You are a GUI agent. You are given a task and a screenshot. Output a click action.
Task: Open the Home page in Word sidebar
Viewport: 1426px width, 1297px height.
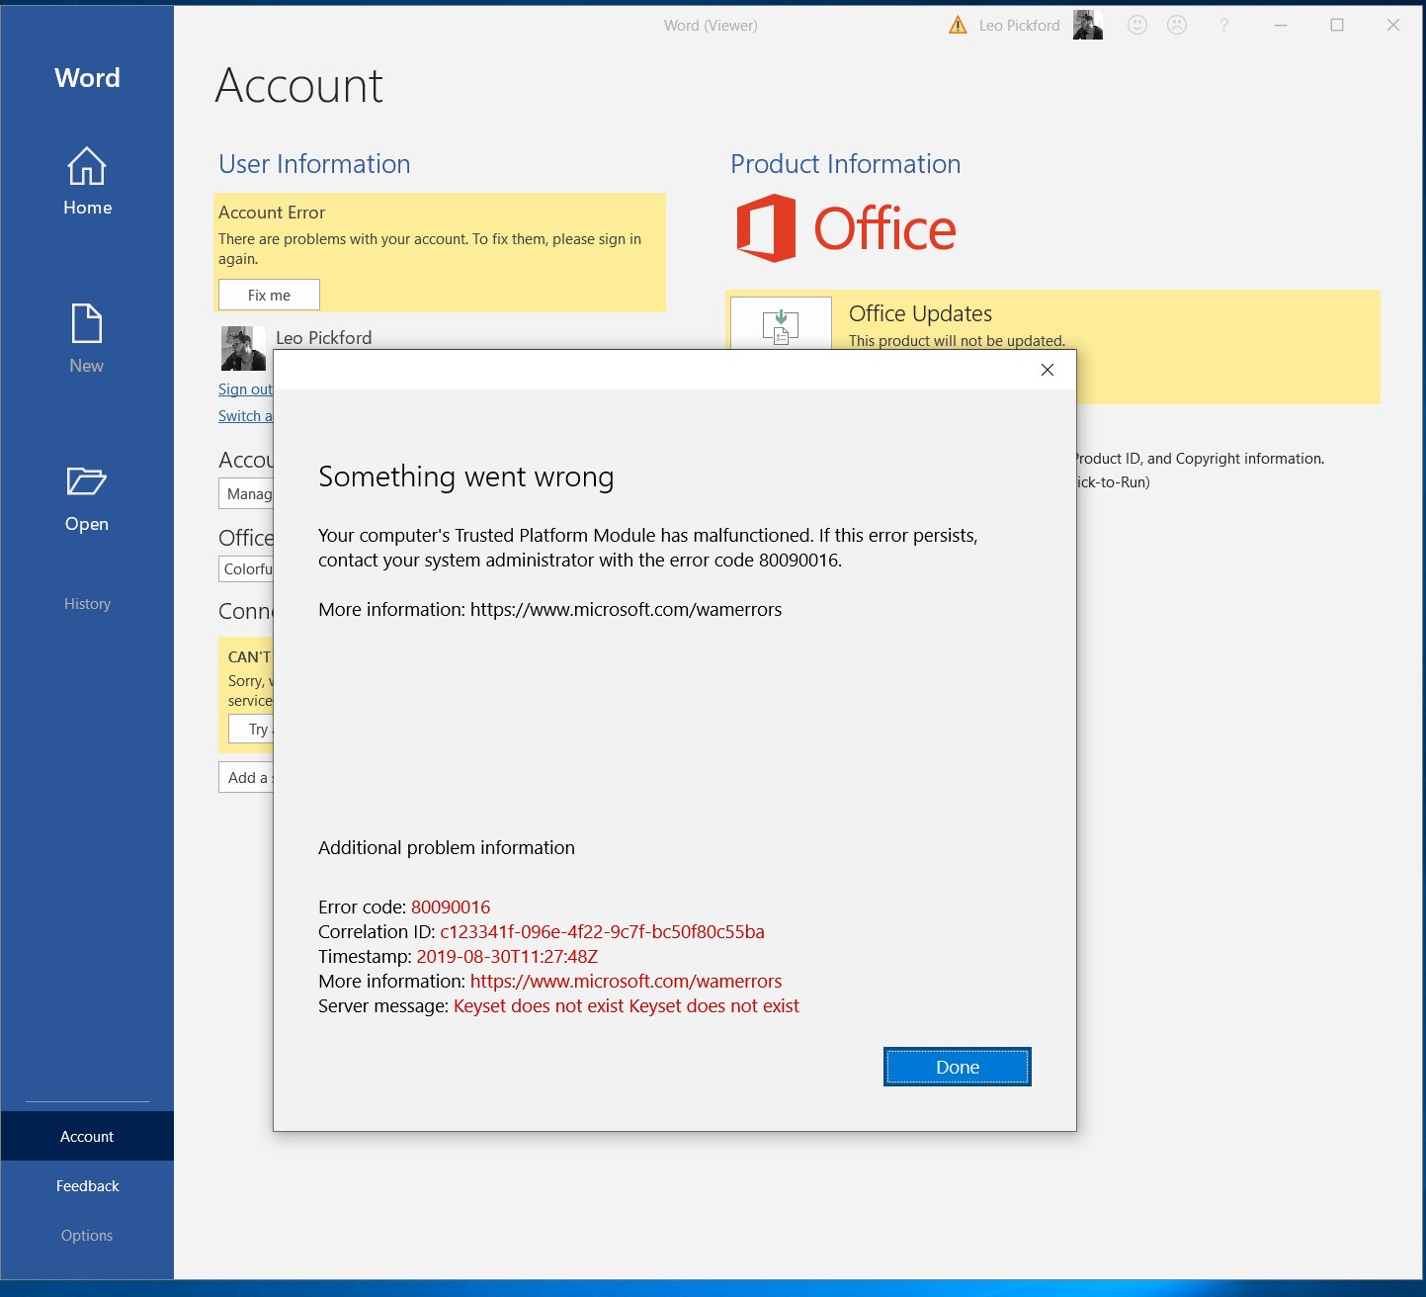87,182
